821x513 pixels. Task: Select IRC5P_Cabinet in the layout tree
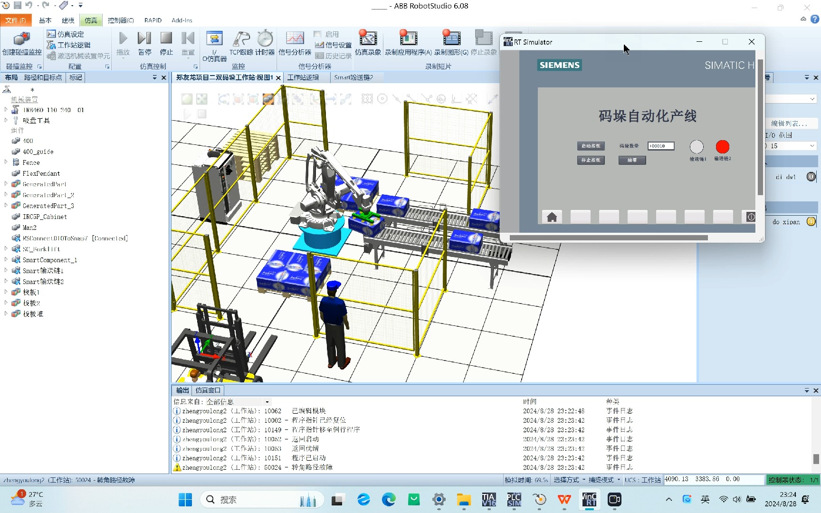[45, 217]
